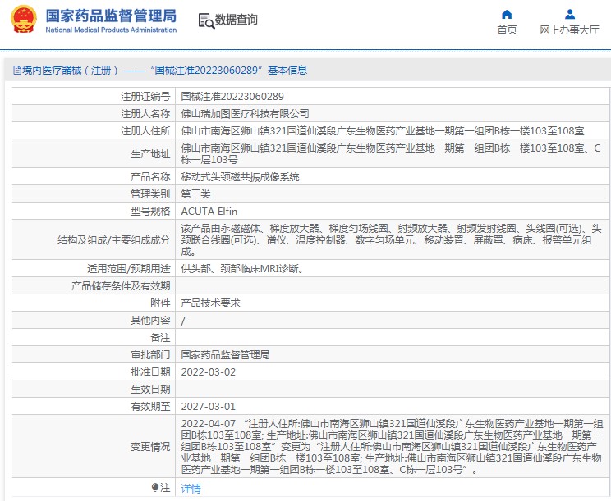Open 网上办事大厅 text link

coord(569,30)
